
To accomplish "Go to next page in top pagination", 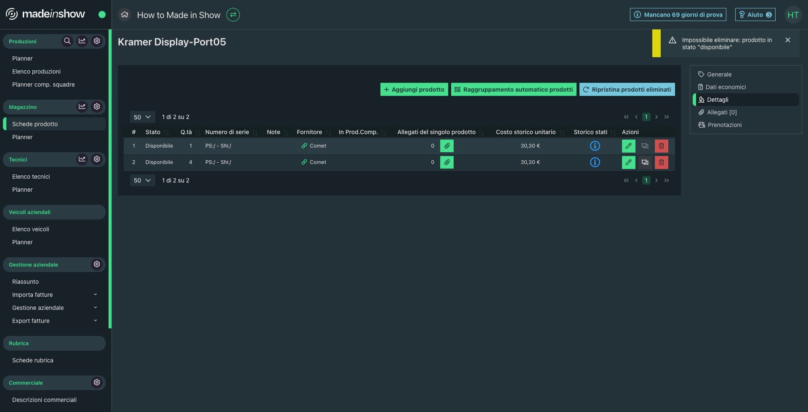I will [656, 117].
